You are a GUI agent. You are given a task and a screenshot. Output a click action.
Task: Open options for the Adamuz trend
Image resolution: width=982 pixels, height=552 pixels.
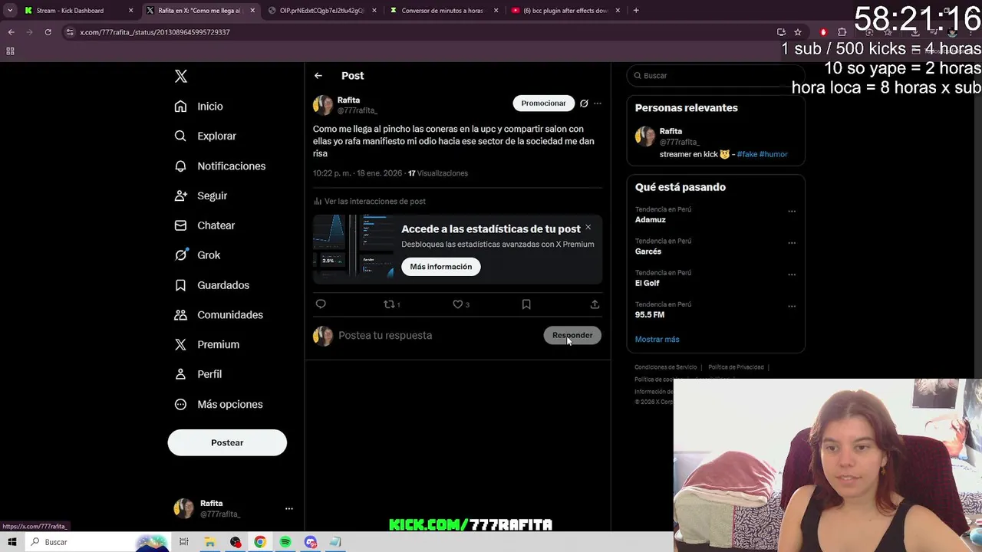click(x=792, y=212)
